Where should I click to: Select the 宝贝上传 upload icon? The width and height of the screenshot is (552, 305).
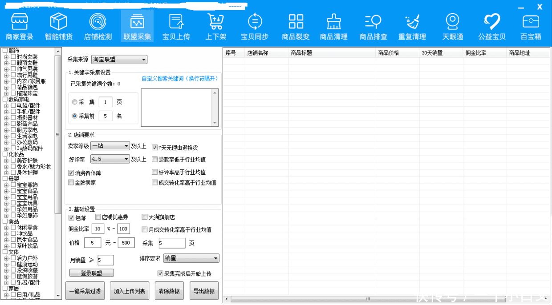click(x=176, y=22)
